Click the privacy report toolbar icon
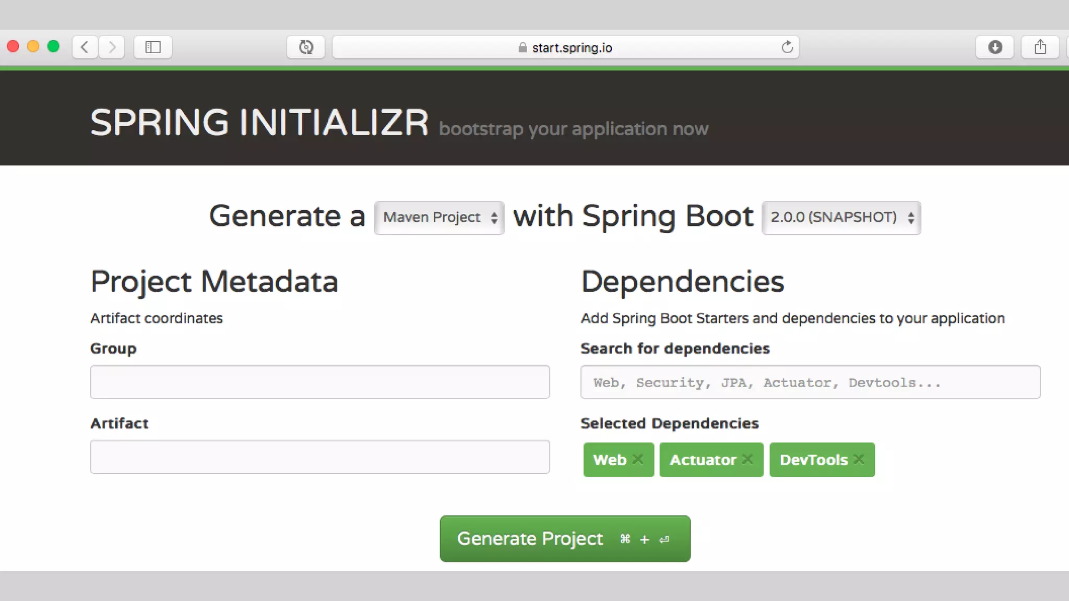1069x601 pixels. (306, 47)
